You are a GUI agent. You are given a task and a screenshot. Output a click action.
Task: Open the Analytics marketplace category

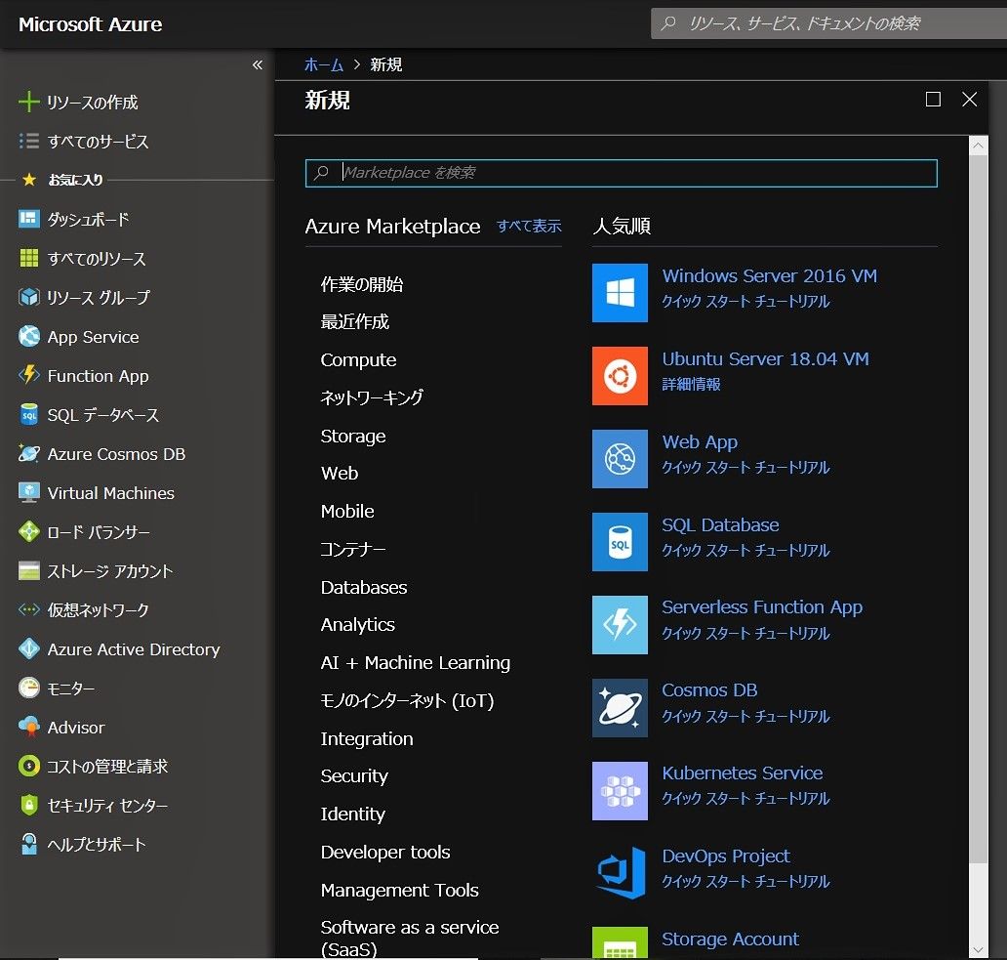357,625
